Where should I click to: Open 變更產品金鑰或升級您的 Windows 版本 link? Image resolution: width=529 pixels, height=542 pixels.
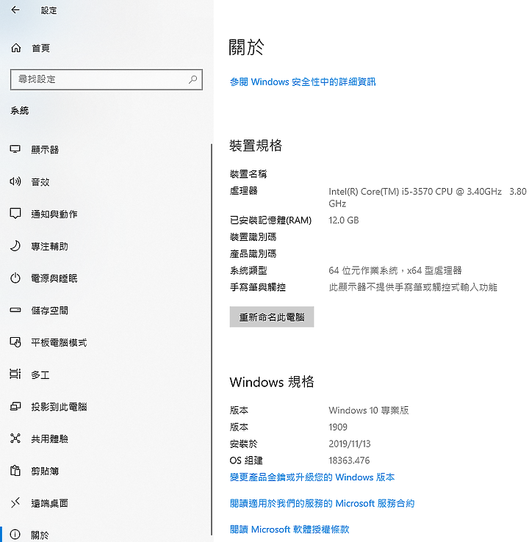(x=312, y=477)
